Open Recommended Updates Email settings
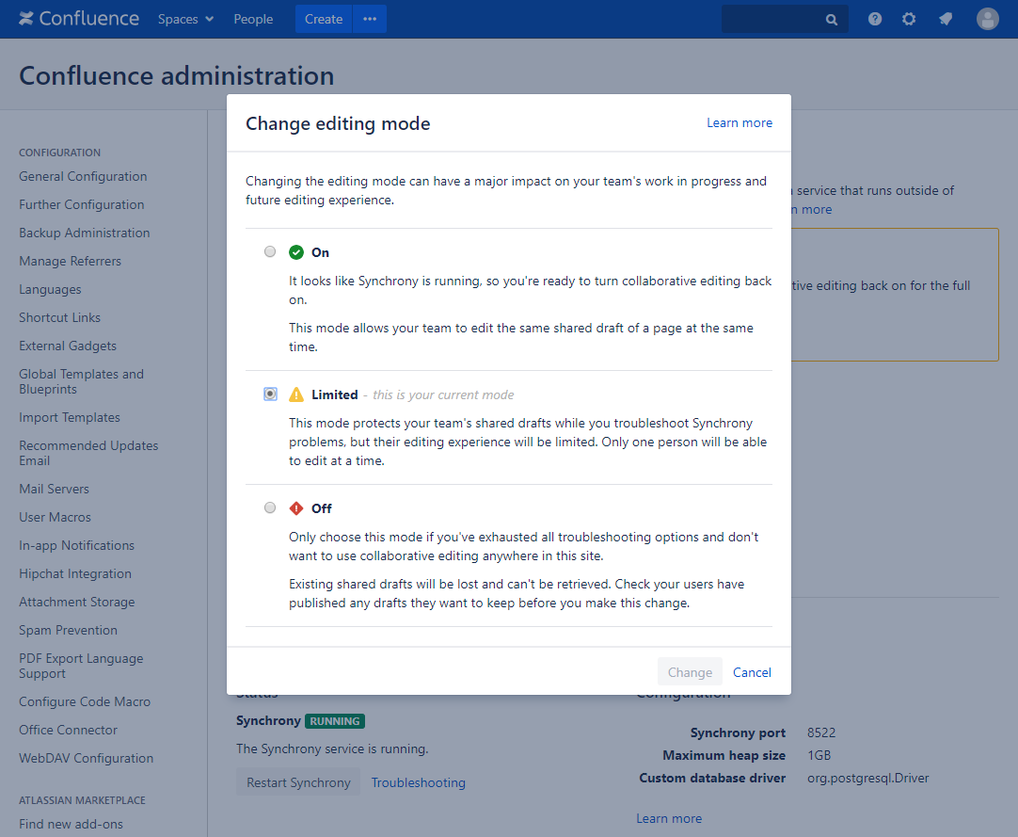1018x837 pixels. coord(88,453)
